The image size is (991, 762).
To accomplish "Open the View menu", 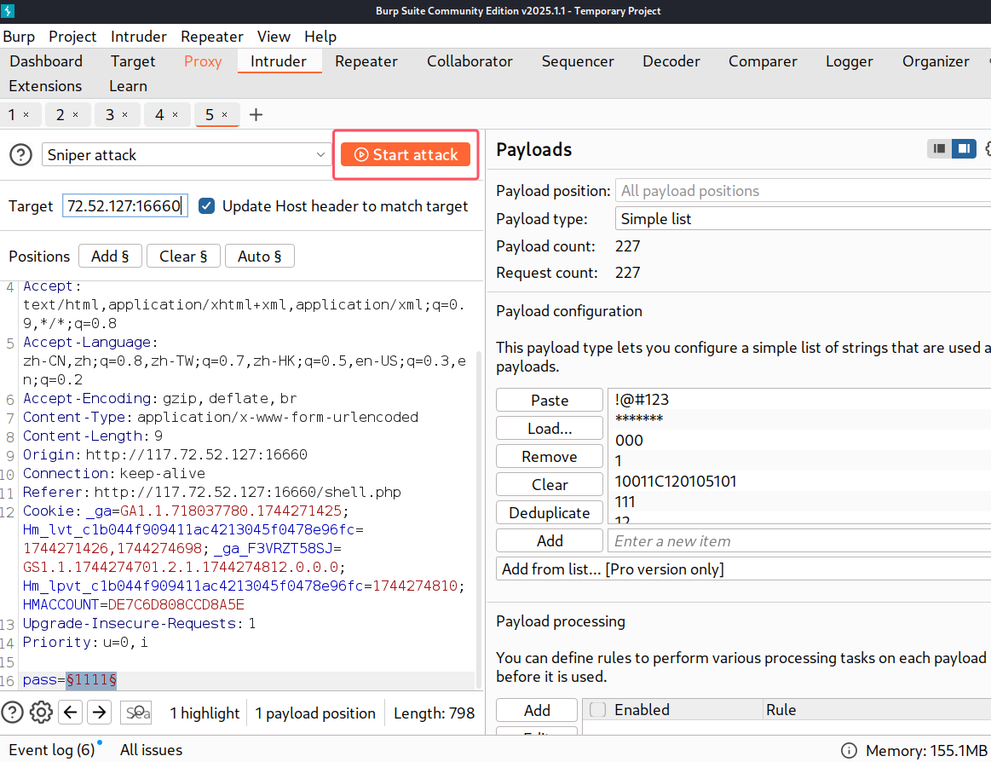I will pos(274,37).
